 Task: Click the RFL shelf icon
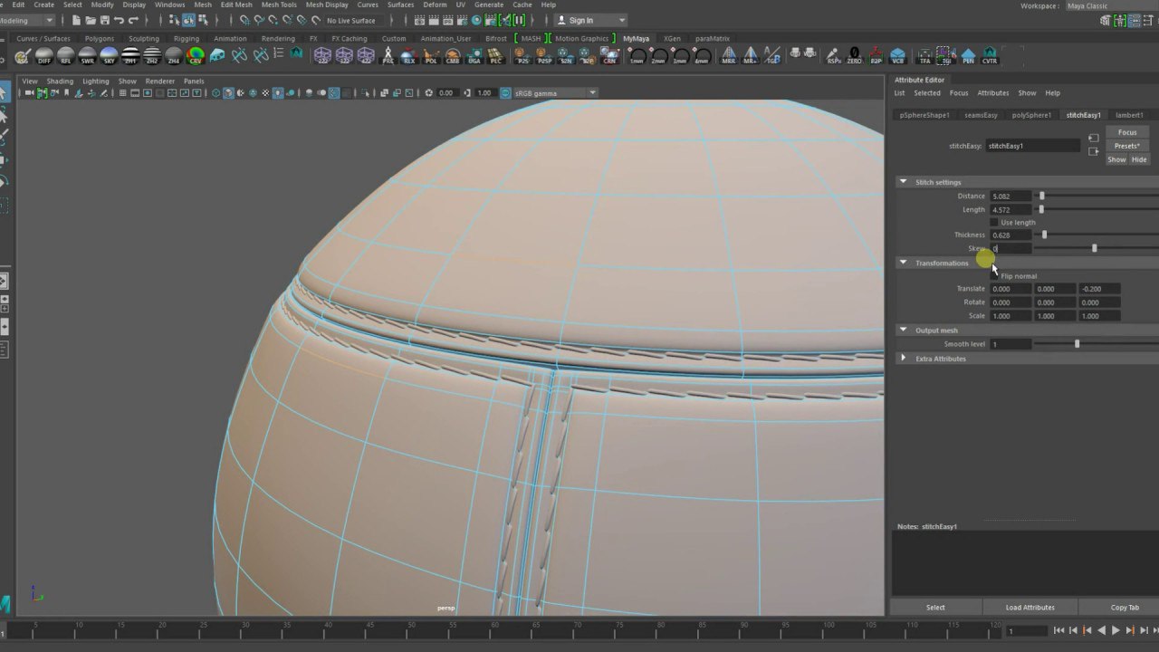(x=65, y=56)
